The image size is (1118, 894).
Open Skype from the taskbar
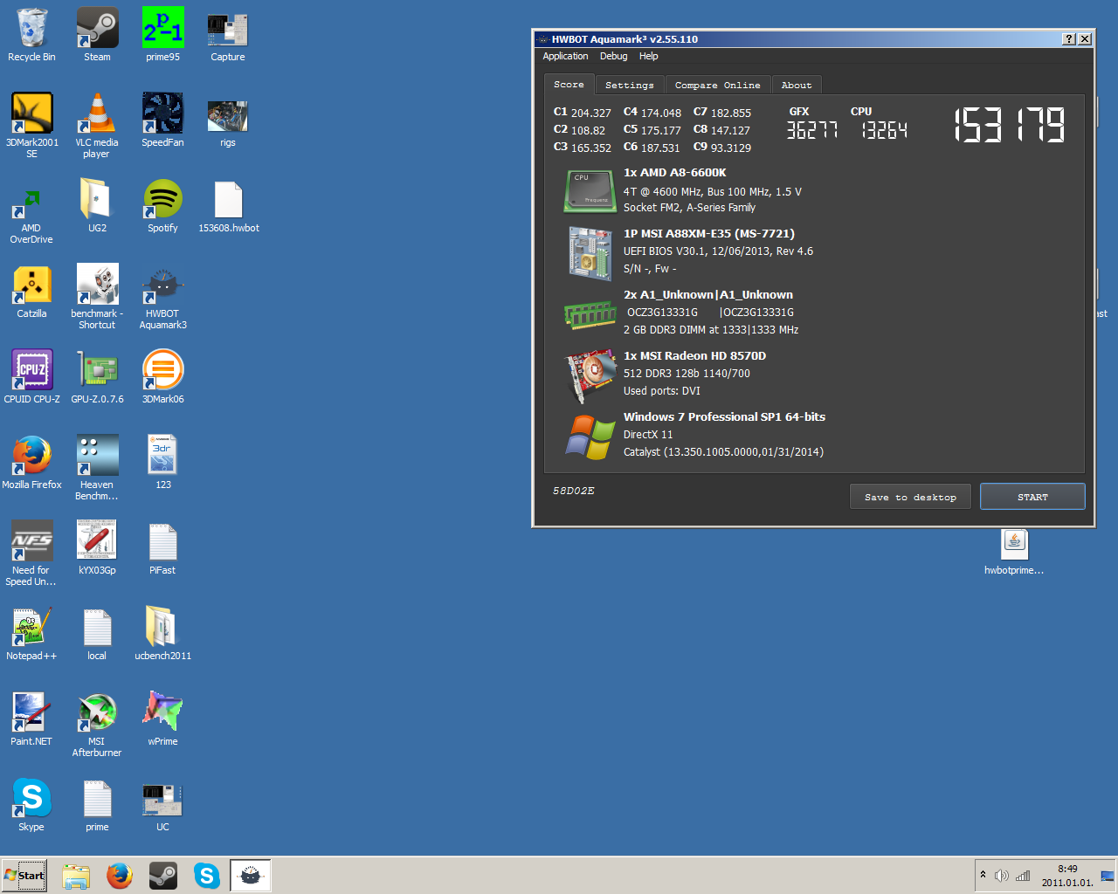(207, 876)
